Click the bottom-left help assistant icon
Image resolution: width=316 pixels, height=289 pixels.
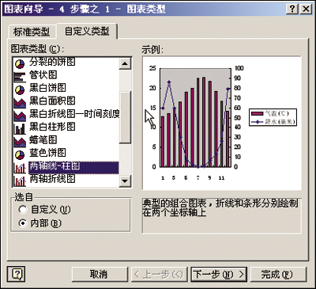click(17, 274)
